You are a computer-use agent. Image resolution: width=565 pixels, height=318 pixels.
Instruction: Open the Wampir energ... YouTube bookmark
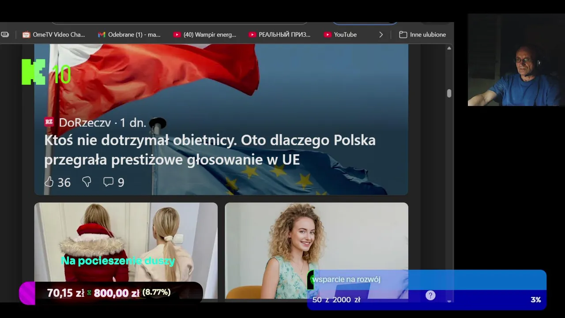coord(205,34)
